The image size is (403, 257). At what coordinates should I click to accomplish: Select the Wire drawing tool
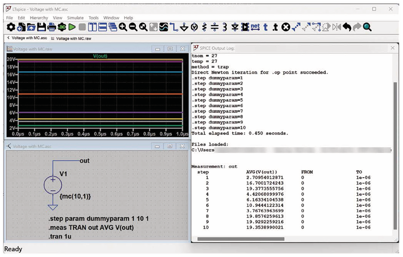pyautogui.click(x=174, y=27)
